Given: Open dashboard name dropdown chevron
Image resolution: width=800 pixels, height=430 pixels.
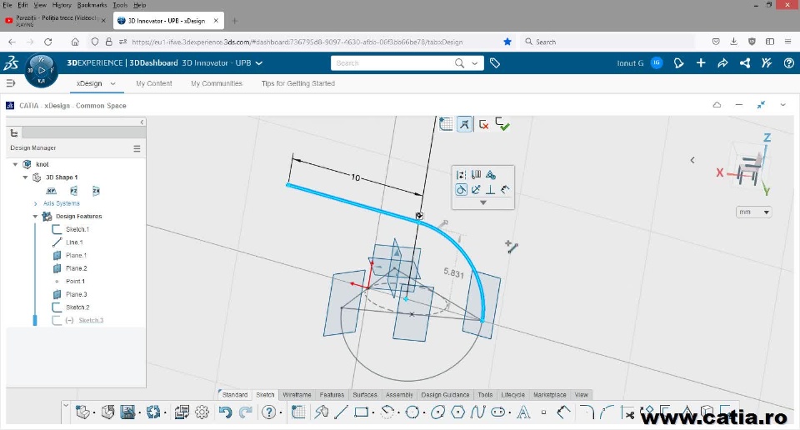Looking at the screenshot, I should [x=259, y=63].
